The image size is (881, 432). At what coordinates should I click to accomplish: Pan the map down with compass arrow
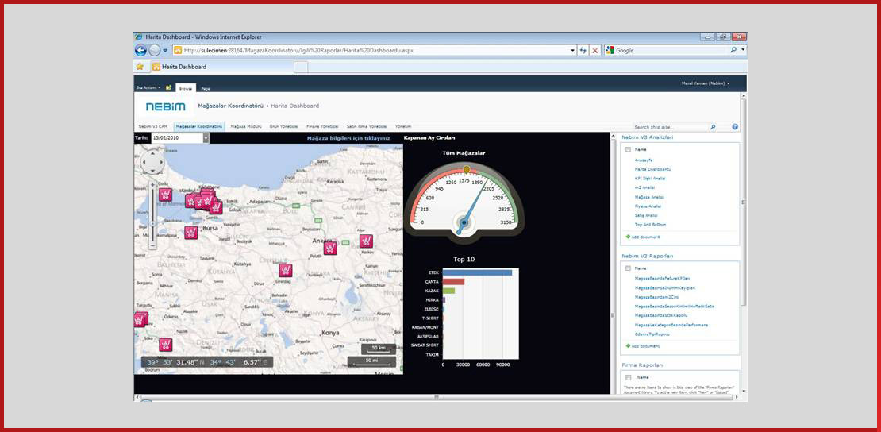(x=152, y=172)
